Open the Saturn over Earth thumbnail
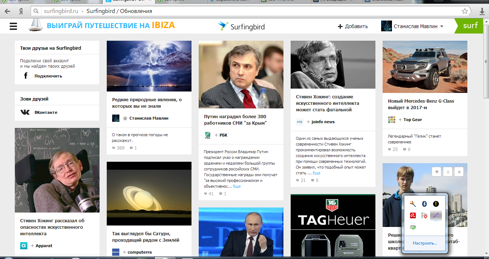 pyautogui.click(x=149, y=193)
